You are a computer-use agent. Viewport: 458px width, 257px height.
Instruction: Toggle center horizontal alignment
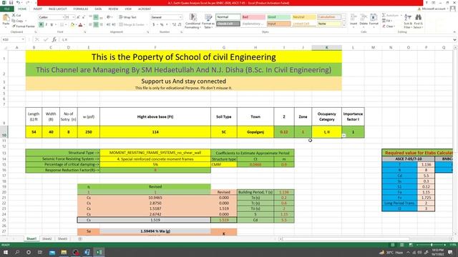click(x=96, y=25)
